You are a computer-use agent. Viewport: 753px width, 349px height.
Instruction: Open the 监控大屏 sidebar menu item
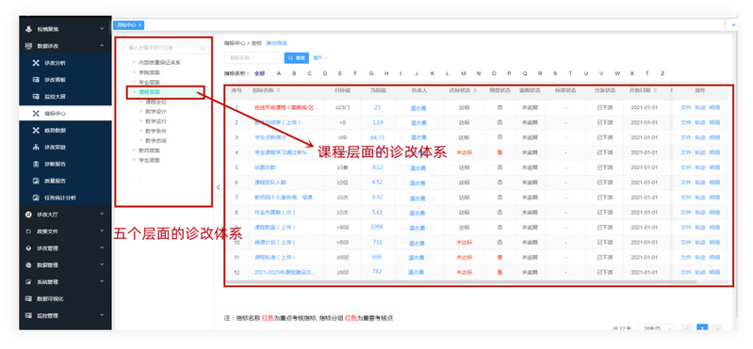point(65,96)
